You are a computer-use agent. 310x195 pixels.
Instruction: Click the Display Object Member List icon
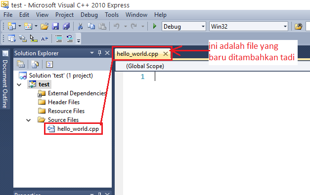click(12, 39)
